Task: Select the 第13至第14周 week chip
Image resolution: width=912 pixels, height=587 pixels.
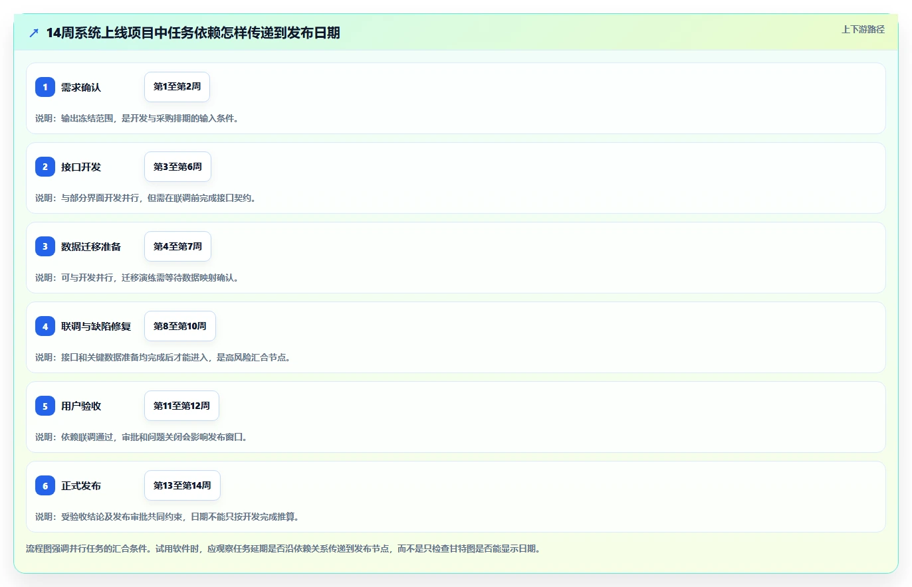Action: click(x=182, y=485)
